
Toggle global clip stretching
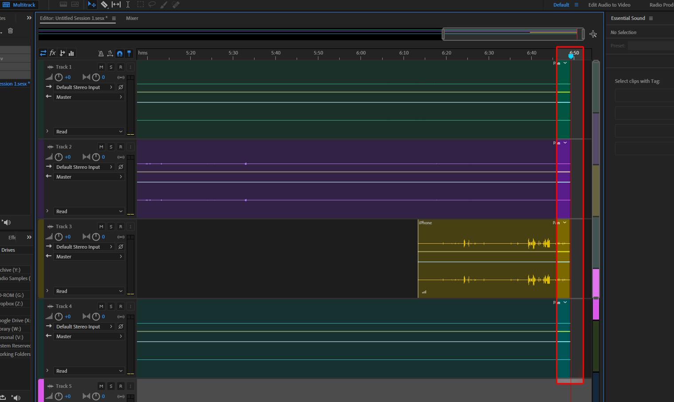110,53
